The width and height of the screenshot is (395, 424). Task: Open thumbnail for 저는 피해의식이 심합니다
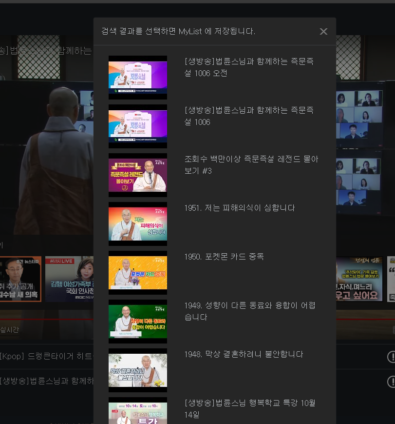click(138, 224)
